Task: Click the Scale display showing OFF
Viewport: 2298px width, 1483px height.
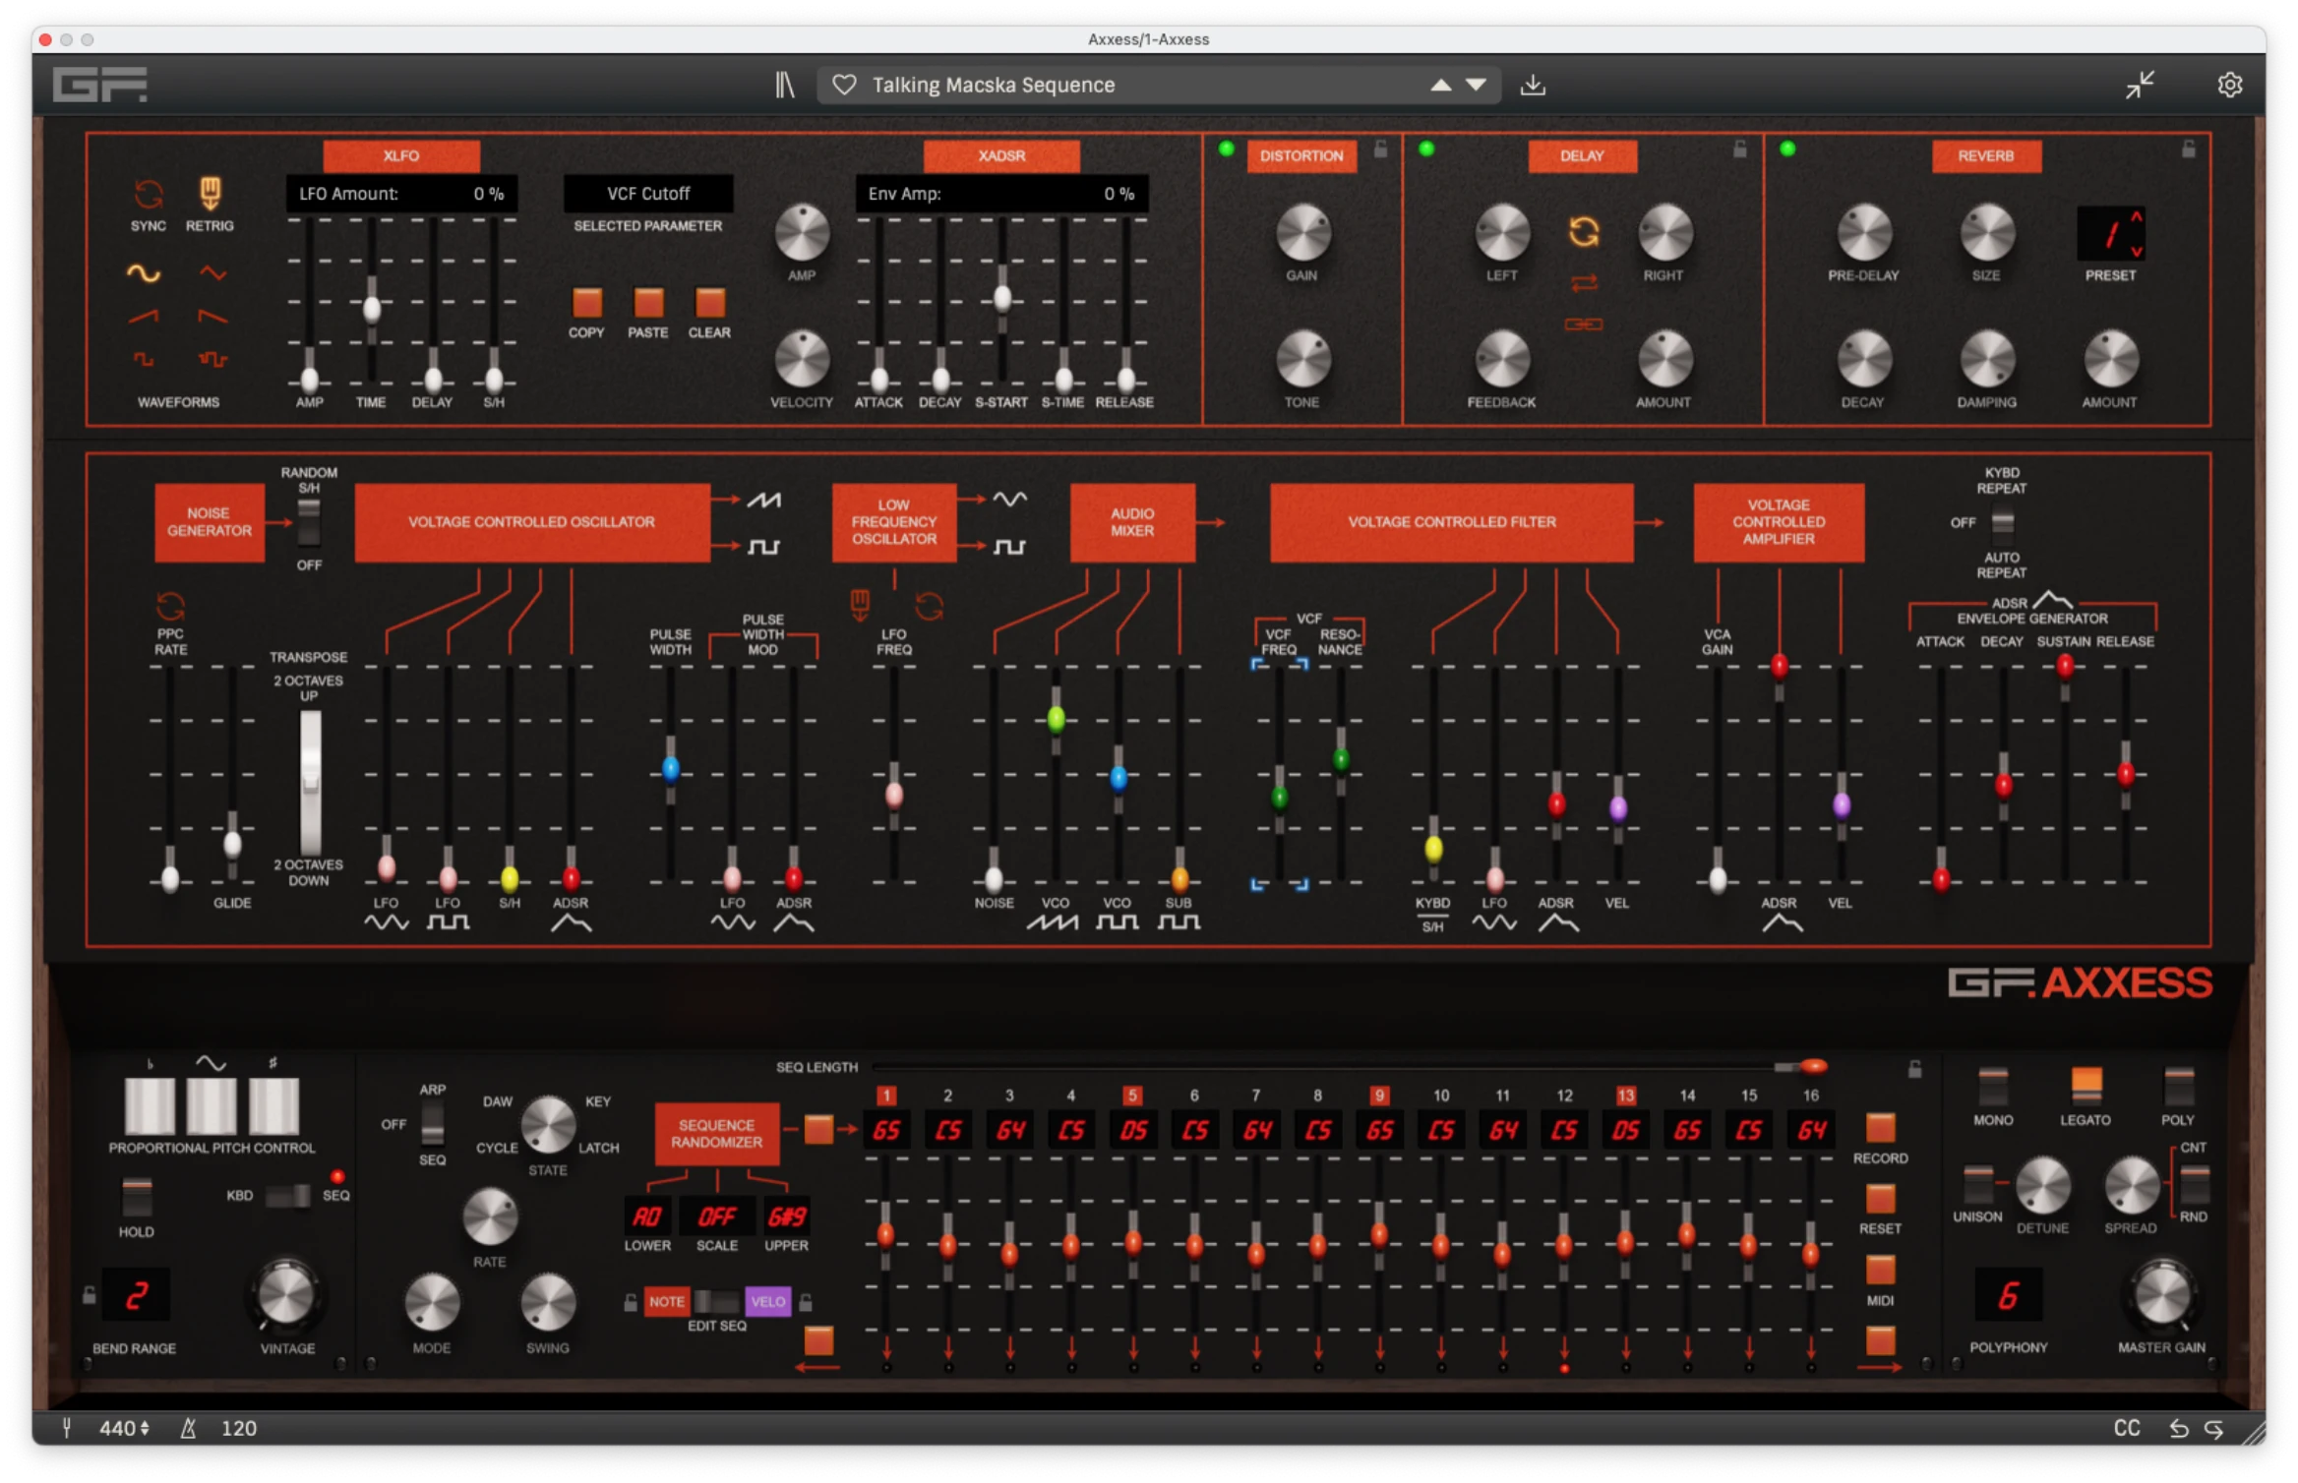Action: 716,1216
